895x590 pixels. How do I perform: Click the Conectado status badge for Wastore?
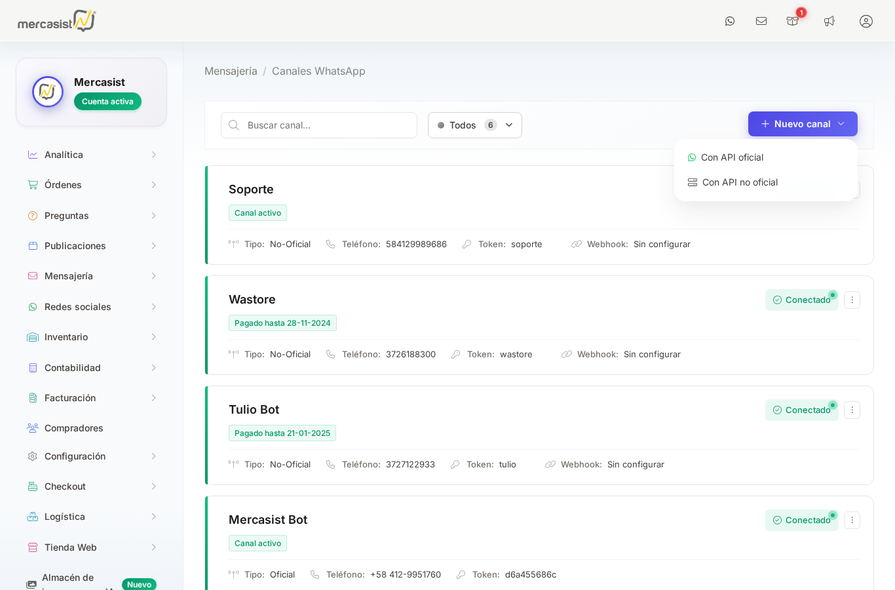[801, 300]
